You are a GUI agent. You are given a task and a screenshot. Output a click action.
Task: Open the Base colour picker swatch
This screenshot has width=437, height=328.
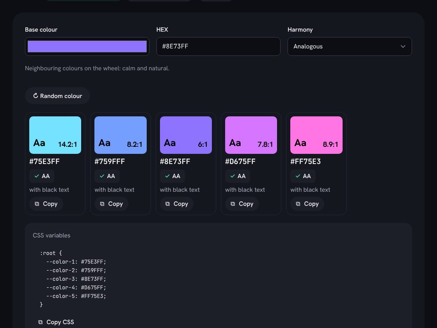pyautogui.click(x=87, y=46)
